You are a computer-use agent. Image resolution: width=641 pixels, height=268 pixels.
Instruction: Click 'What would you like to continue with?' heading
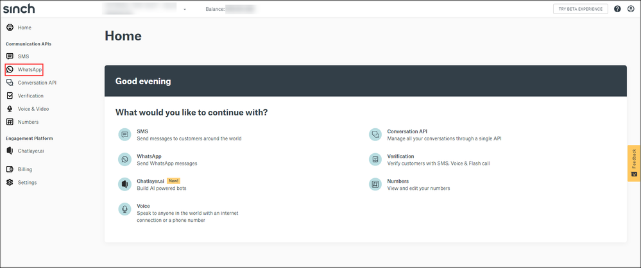(x=192, y=112)
